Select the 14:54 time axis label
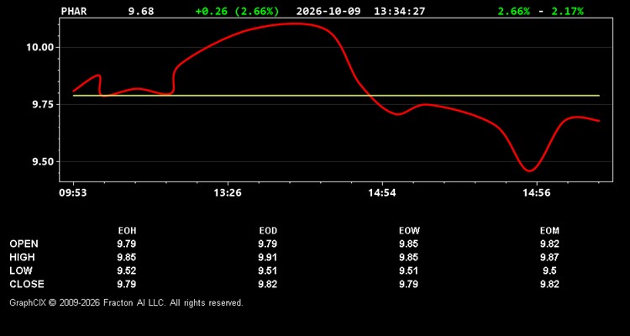Image resolution: width=630 pixels, height=336 pixels. [382, 193]
